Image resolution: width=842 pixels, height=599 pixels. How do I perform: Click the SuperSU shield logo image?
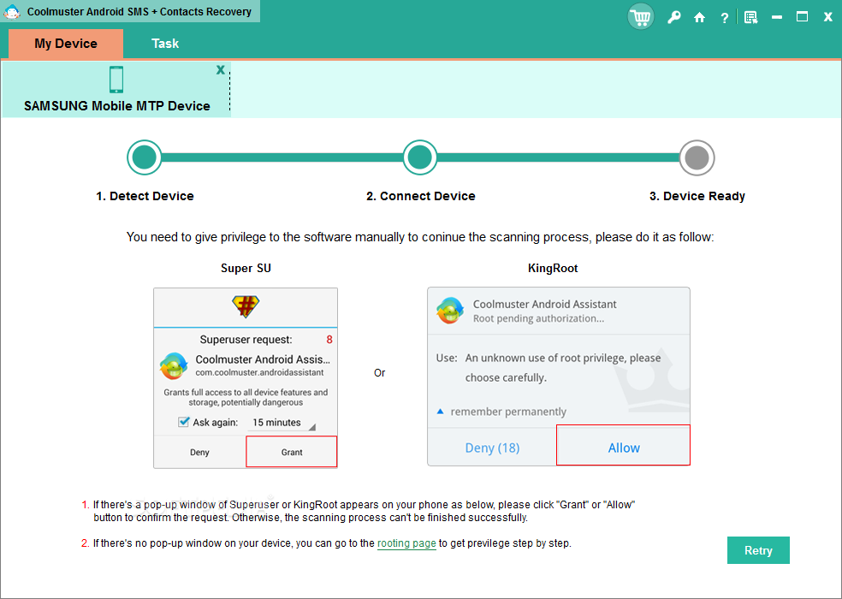click(x=246, y=306)
